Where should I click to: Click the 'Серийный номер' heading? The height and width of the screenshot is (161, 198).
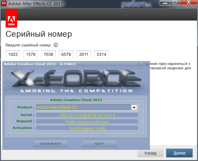point(39,34)
